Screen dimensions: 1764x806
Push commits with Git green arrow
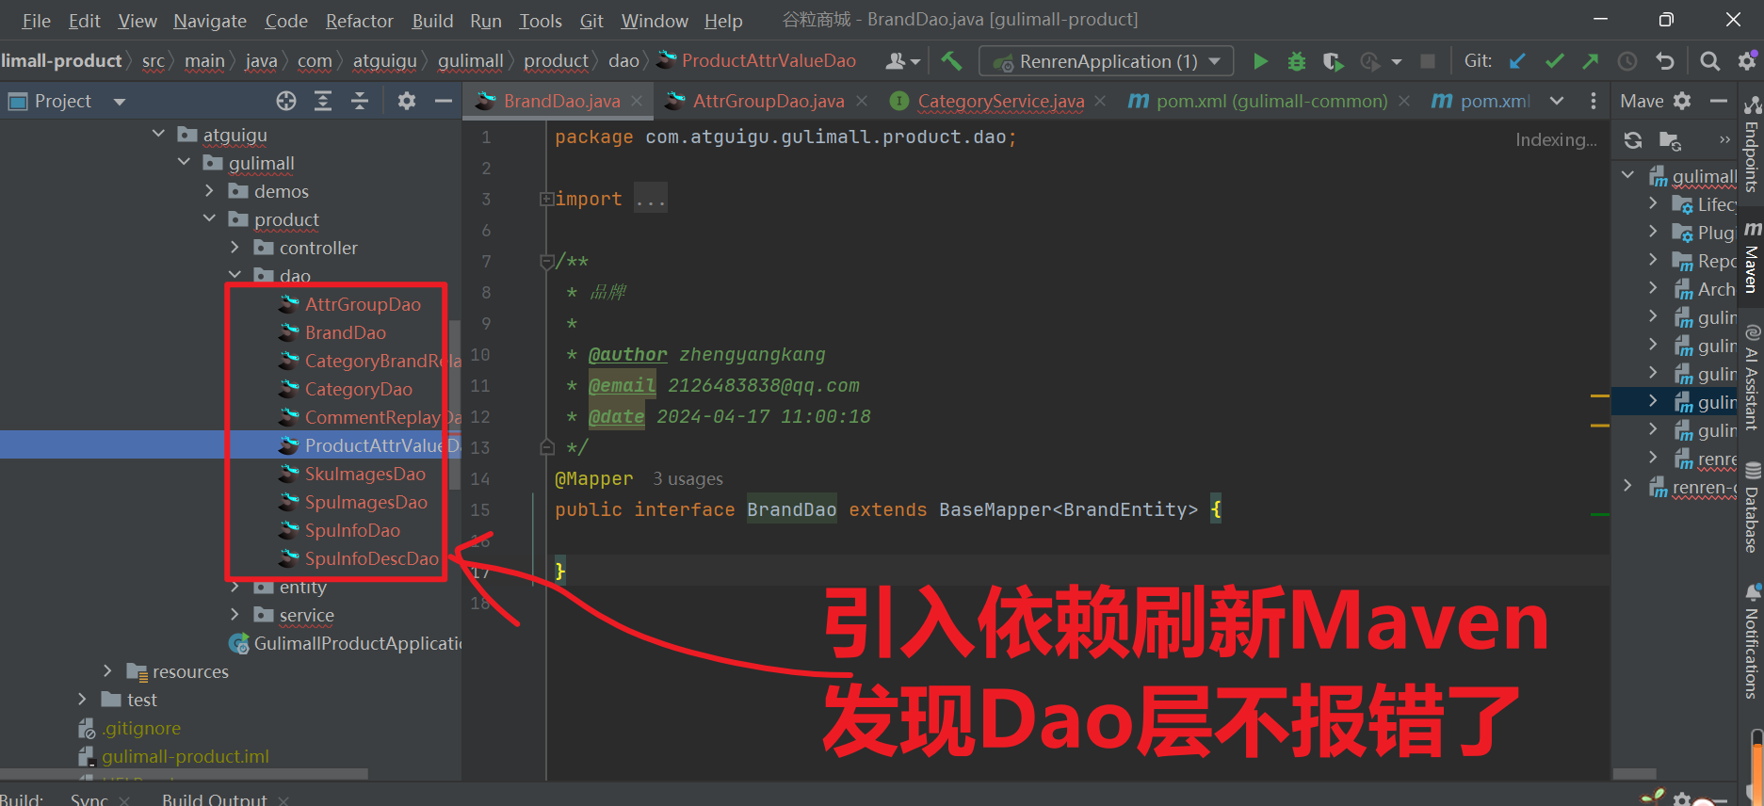click(1591, 61)
